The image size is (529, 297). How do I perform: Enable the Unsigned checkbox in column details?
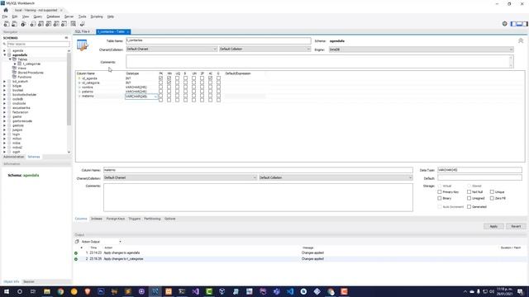coord(469,198)
